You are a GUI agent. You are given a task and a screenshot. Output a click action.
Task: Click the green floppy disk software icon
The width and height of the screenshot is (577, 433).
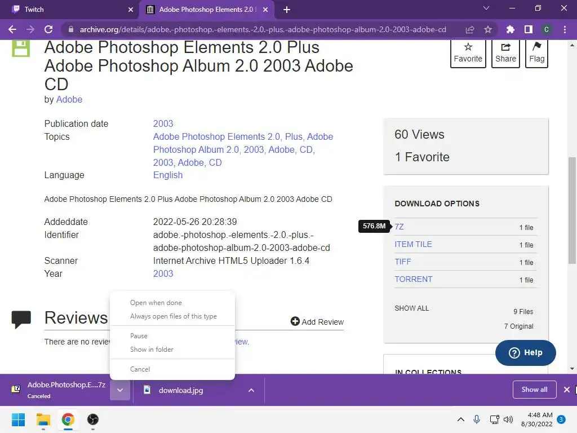click(21, 48)
